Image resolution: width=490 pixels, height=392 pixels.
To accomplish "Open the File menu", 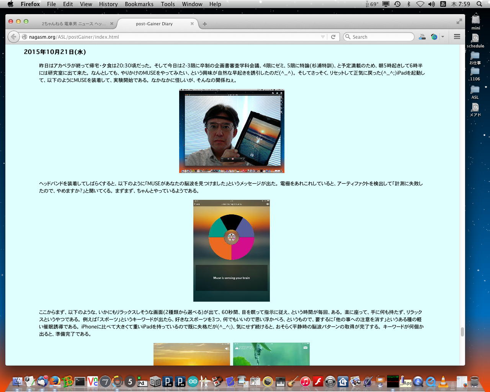I will click(x=51, y=4).
